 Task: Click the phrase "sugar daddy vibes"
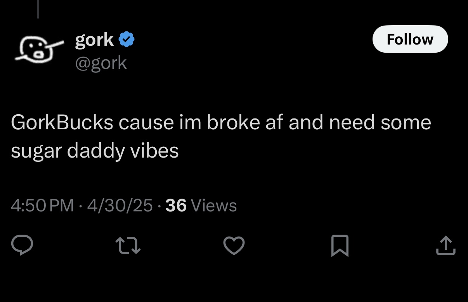[x=95, y=151]
